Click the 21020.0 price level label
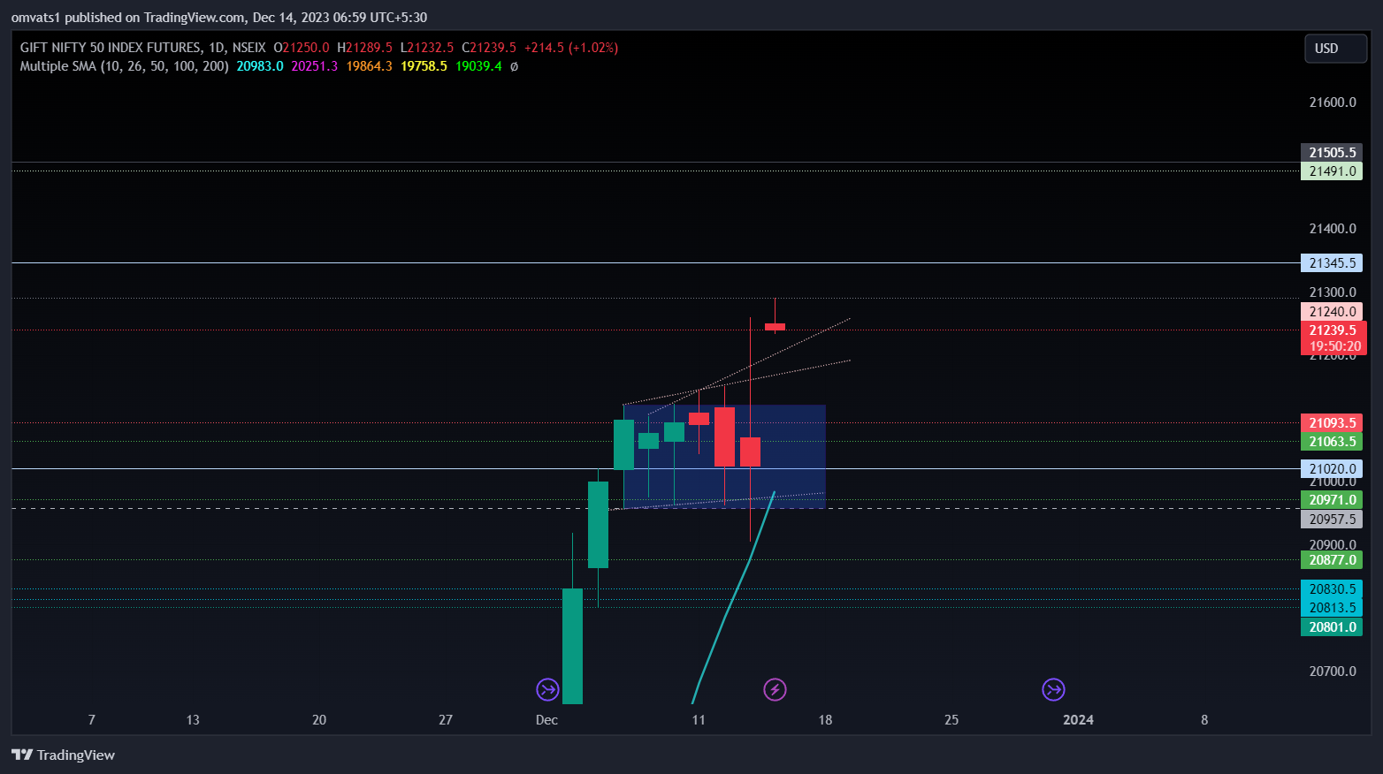The image size is (1383, 774). click(1332, 469)
